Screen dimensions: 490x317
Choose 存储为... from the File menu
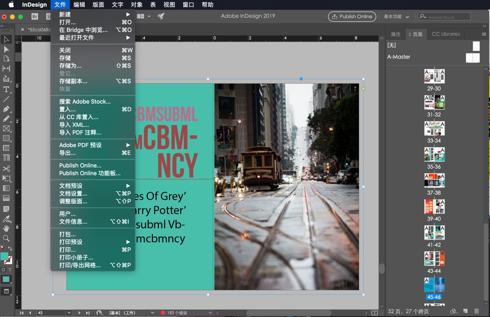click(x=93, y=66)
